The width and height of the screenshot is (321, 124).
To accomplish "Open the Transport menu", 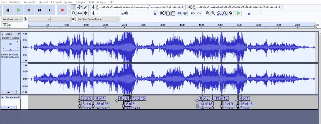I will [56, 2].
